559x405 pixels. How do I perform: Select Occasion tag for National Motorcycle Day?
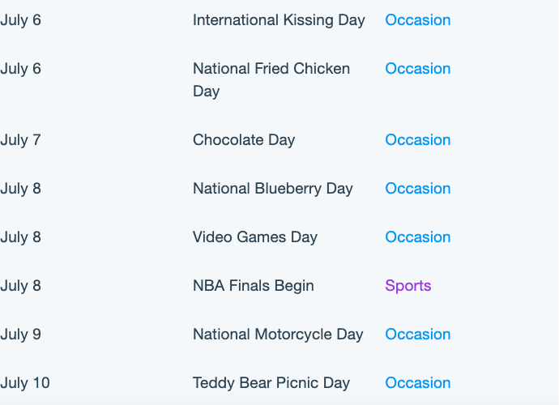click(x=417, y=335)
